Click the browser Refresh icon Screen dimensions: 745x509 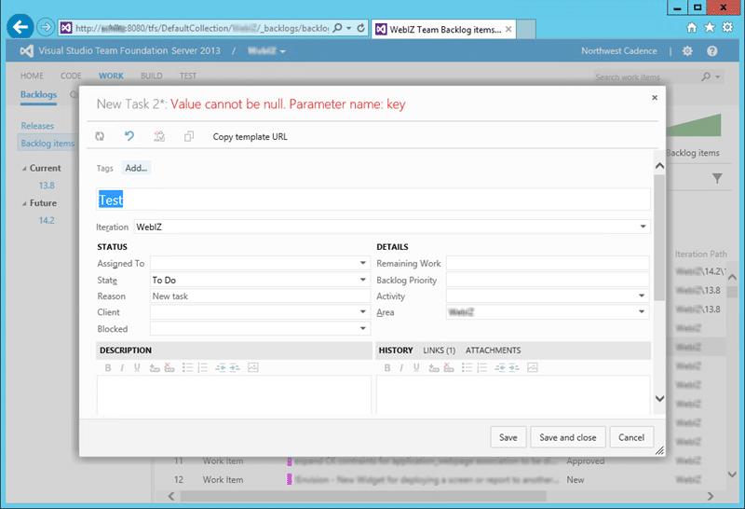(x=360, y=28)
